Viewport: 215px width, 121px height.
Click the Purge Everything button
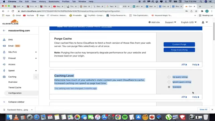[x=179, y=50]
